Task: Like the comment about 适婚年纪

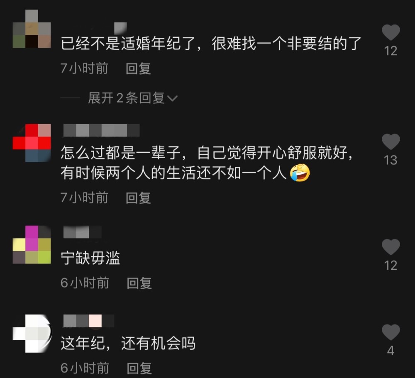Action: 391,32
